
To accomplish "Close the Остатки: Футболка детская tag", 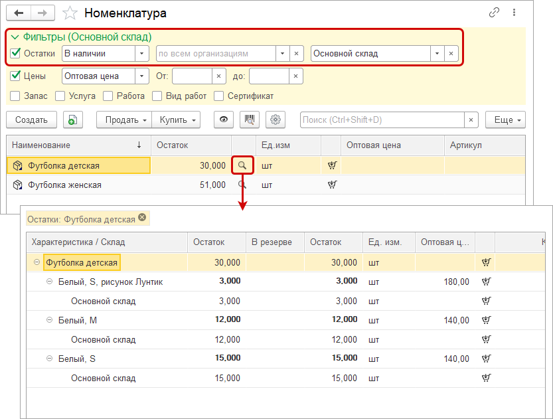I will point(142,217).
